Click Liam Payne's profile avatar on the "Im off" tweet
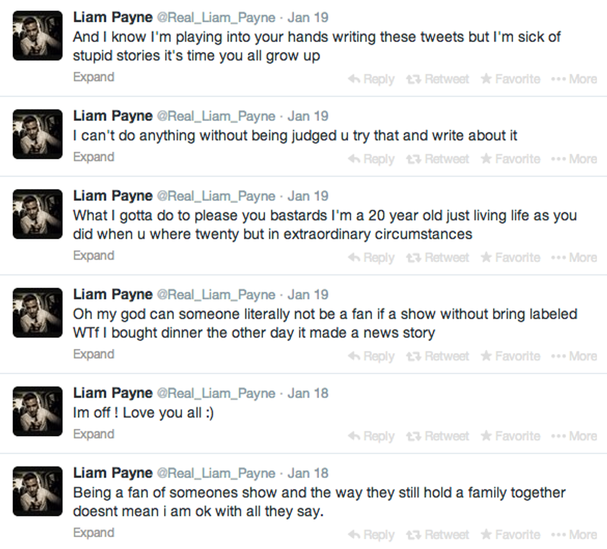607x549 pixels. point(37,412)
